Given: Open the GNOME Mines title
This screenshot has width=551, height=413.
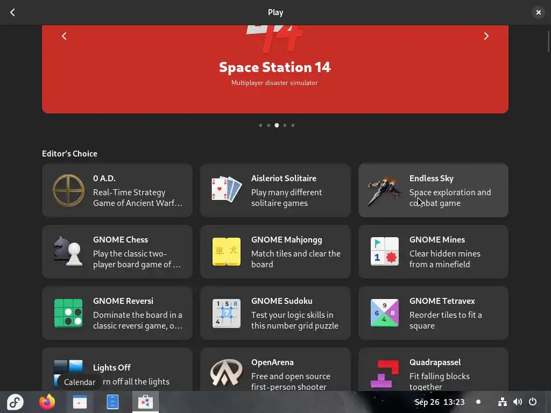Looking at the screenshot, I should click(x=437, y=240).
